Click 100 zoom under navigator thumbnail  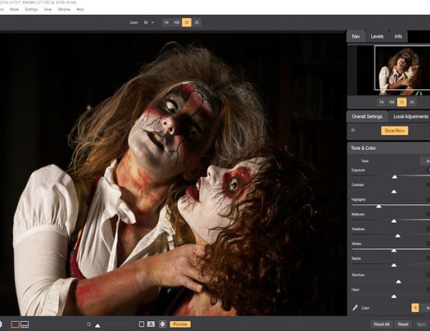click(x=392, y=102)
